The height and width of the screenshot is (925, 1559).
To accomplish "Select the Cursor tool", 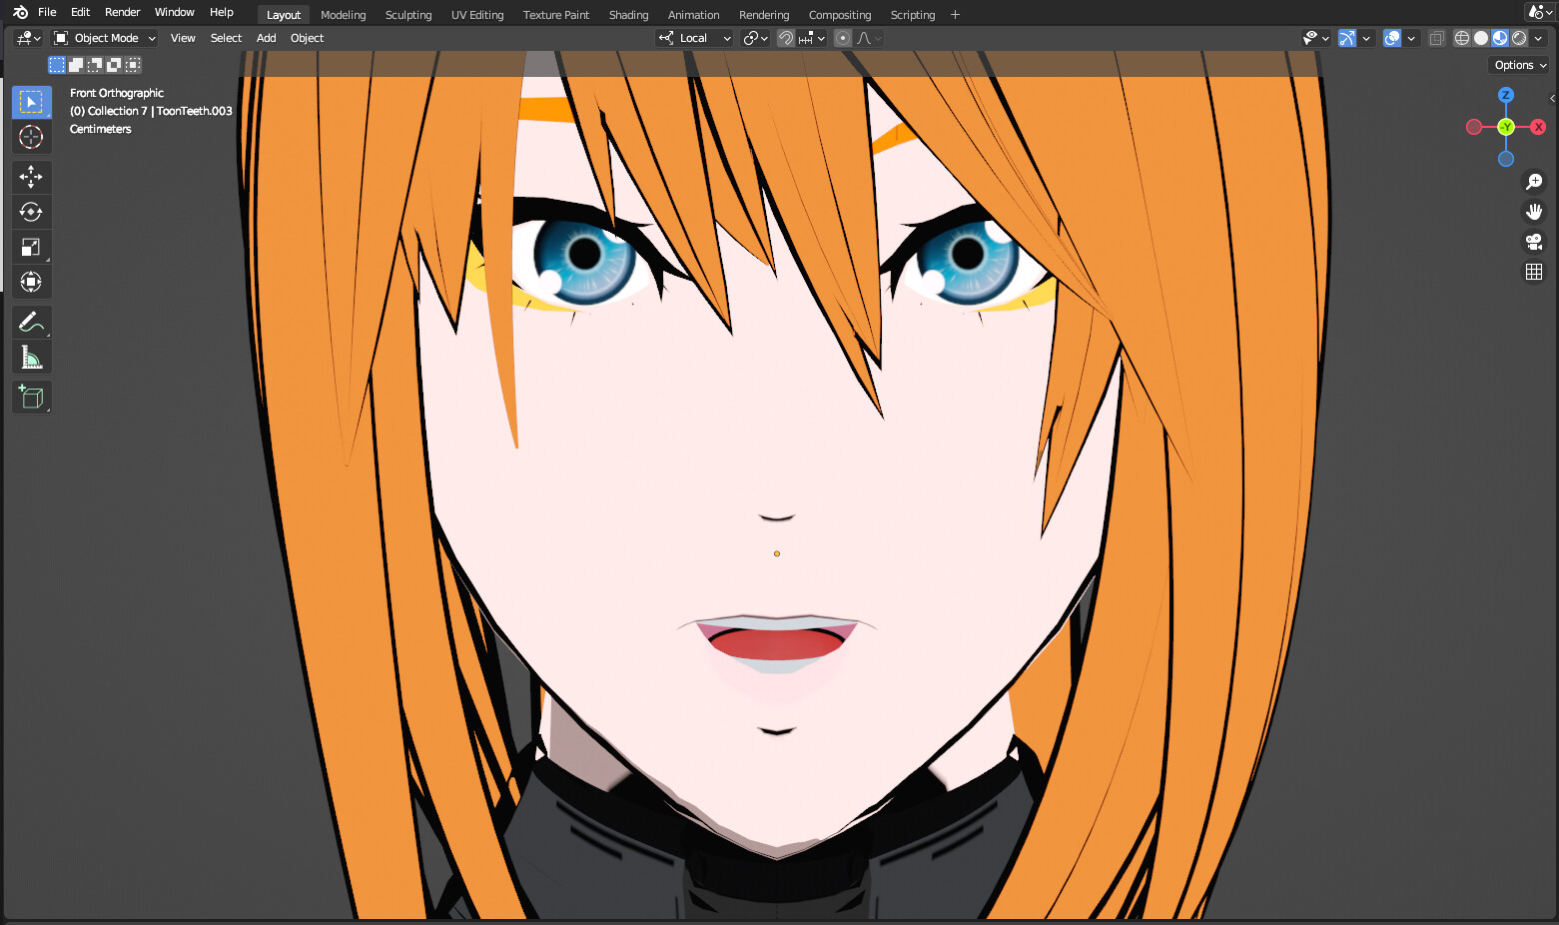I will point(31,137).
